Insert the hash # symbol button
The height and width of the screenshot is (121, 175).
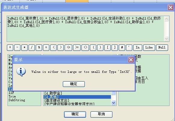click(122, 48)
